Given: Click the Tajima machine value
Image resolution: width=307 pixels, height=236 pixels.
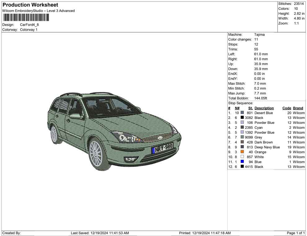Looking at the screenshot, I should pyautogui.click(x=259, y=35).
